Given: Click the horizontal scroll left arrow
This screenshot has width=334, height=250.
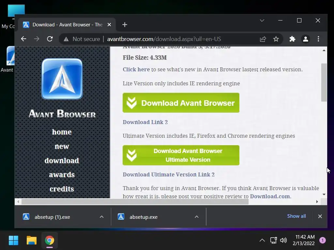Looking at the screenshot, I should tap(18, 201).
